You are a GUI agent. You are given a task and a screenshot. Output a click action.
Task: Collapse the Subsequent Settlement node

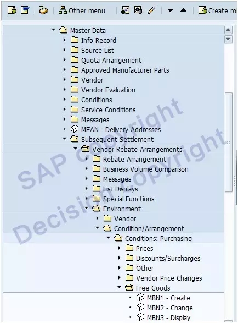pyautogui.click(x=65, y=139)
